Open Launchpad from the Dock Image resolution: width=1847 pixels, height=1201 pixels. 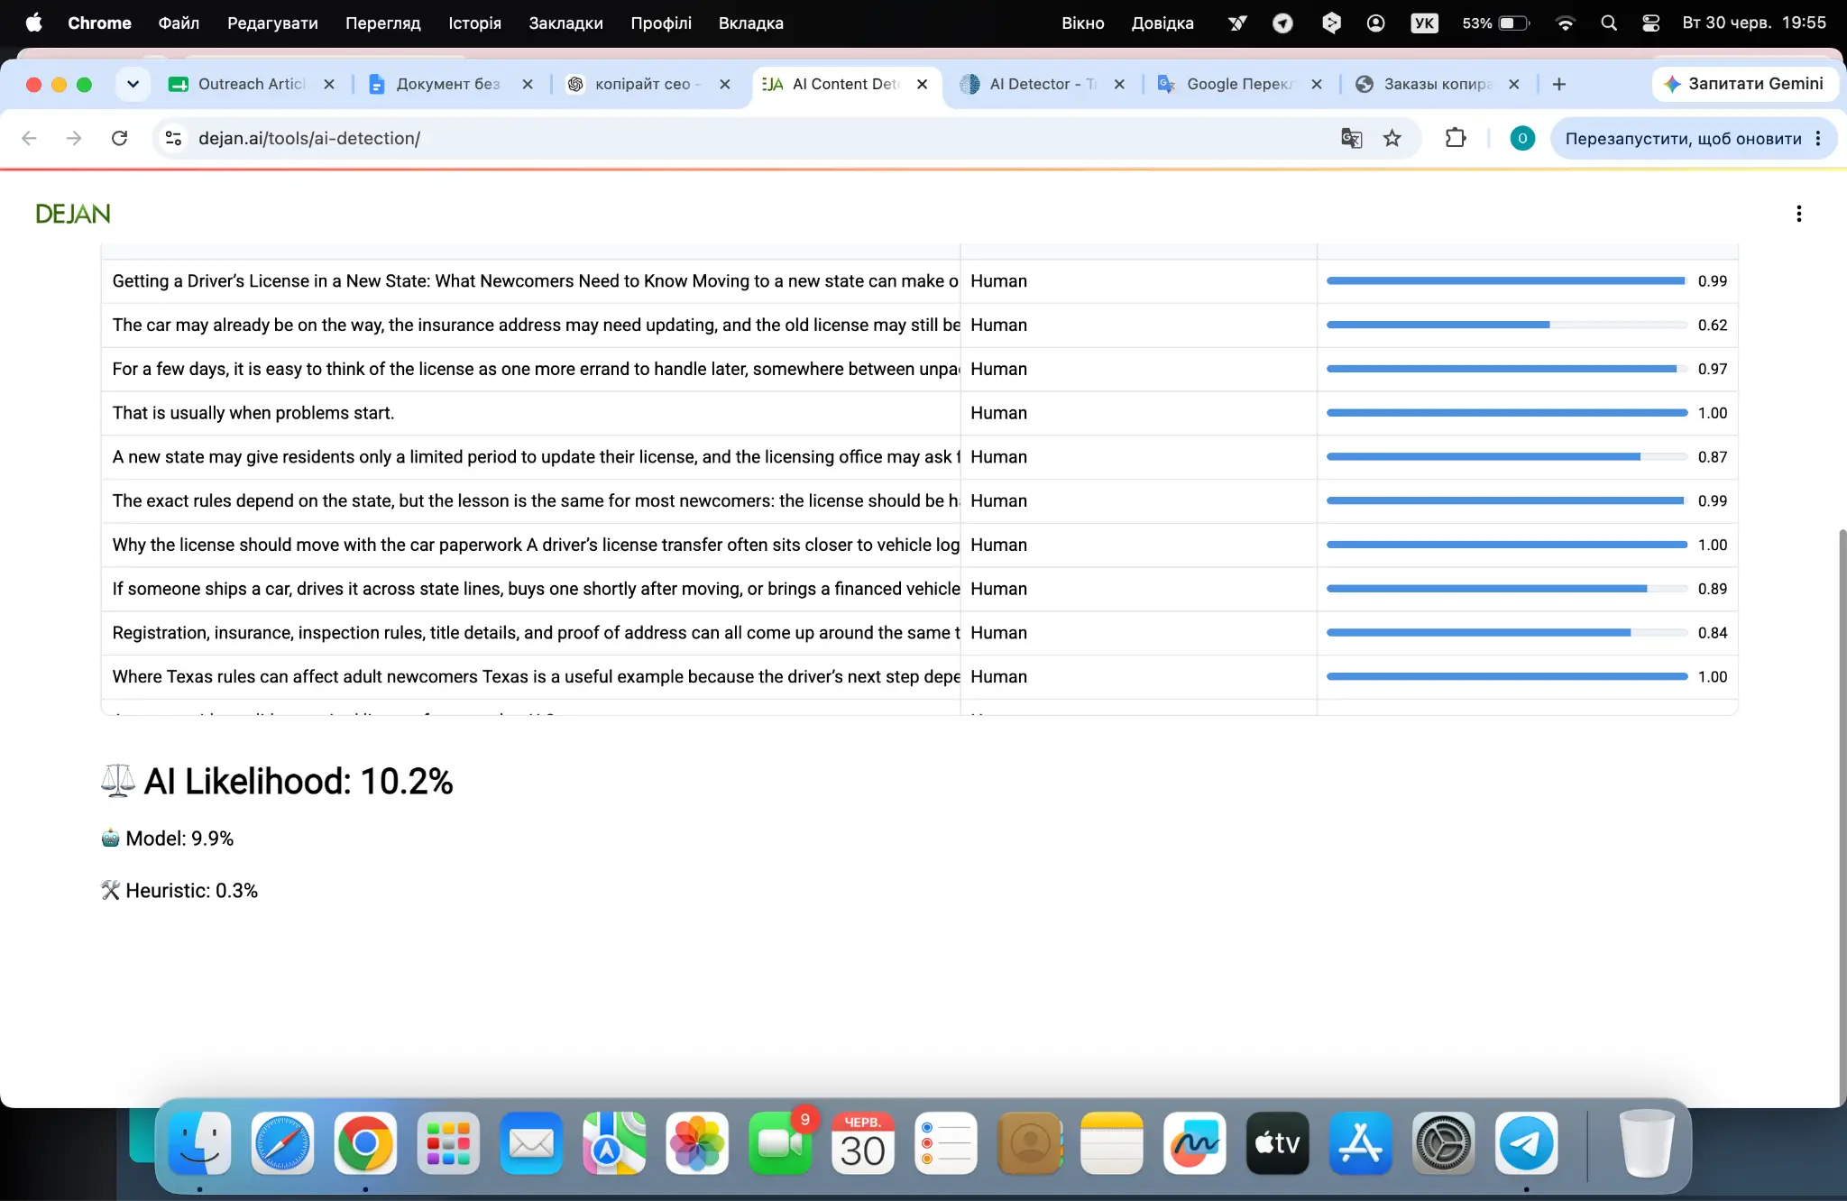click(x=448, y=1143)
